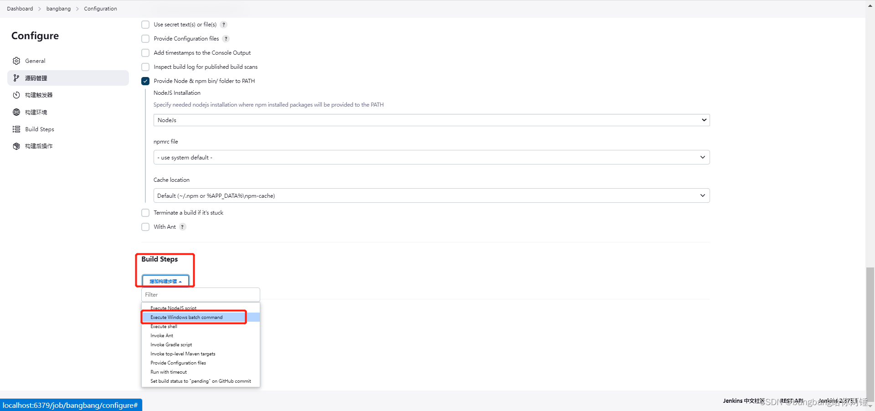Uncheck 'Provide Node & npm bin/ folder to PATH'
This screenshot has height=411, width=875.
pyautogui.click(x=145, y=81)
